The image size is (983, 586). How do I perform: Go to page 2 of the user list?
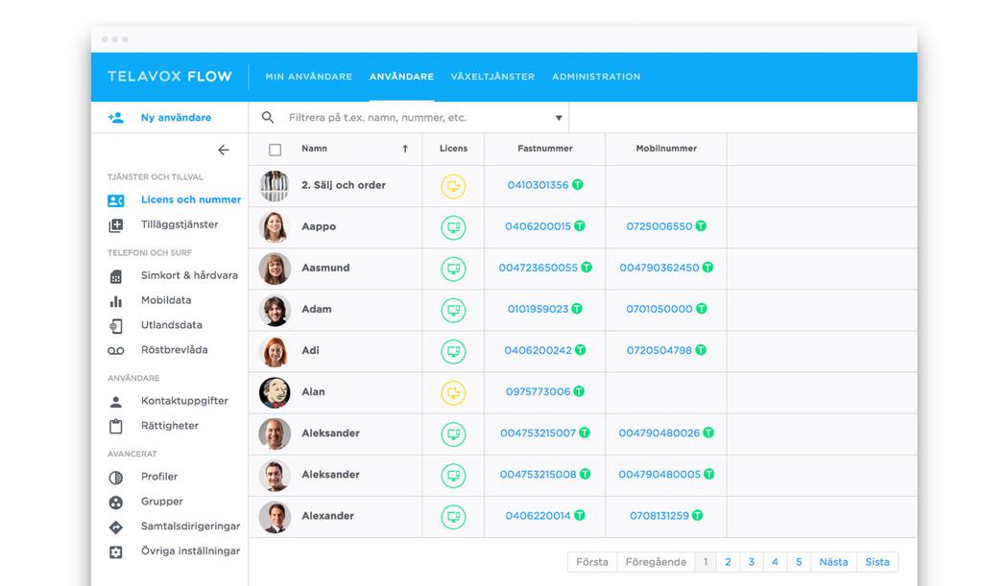point(728,562)
